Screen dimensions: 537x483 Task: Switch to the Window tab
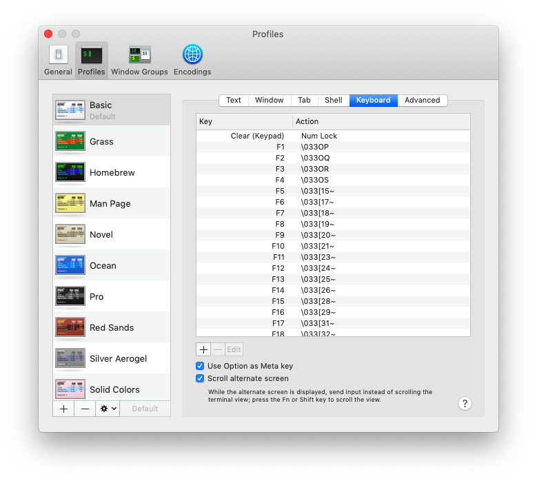click(270, 101)
